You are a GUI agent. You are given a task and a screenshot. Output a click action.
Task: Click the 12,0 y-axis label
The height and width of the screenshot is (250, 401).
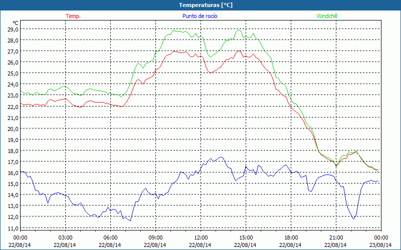click(13, 217)
